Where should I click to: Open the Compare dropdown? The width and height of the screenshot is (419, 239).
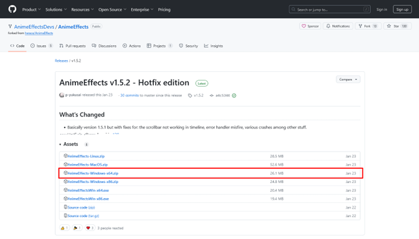click(x=348, y=80)
